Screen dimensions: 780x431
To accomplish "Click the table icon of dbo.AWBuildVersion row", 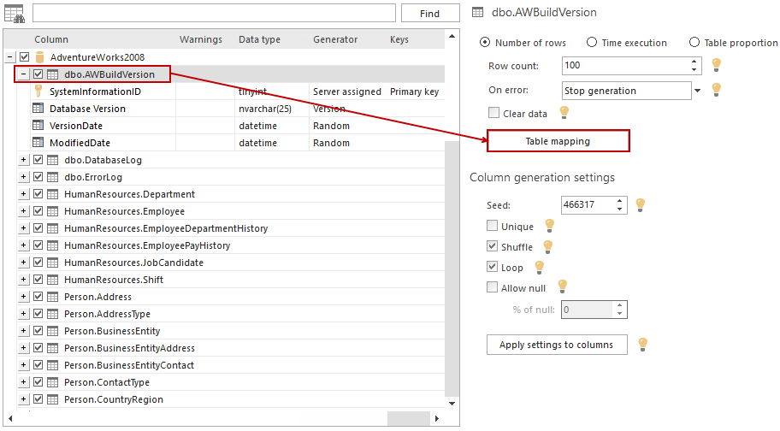I will point(52,74).
